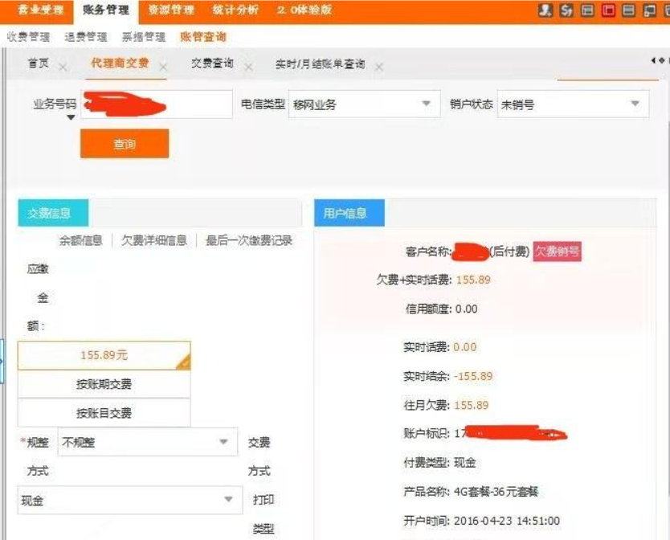Screen dimensions: 670x540
Task: Switch to the 实时/月结账单查询 tab
Action: (x=320, y=64)
